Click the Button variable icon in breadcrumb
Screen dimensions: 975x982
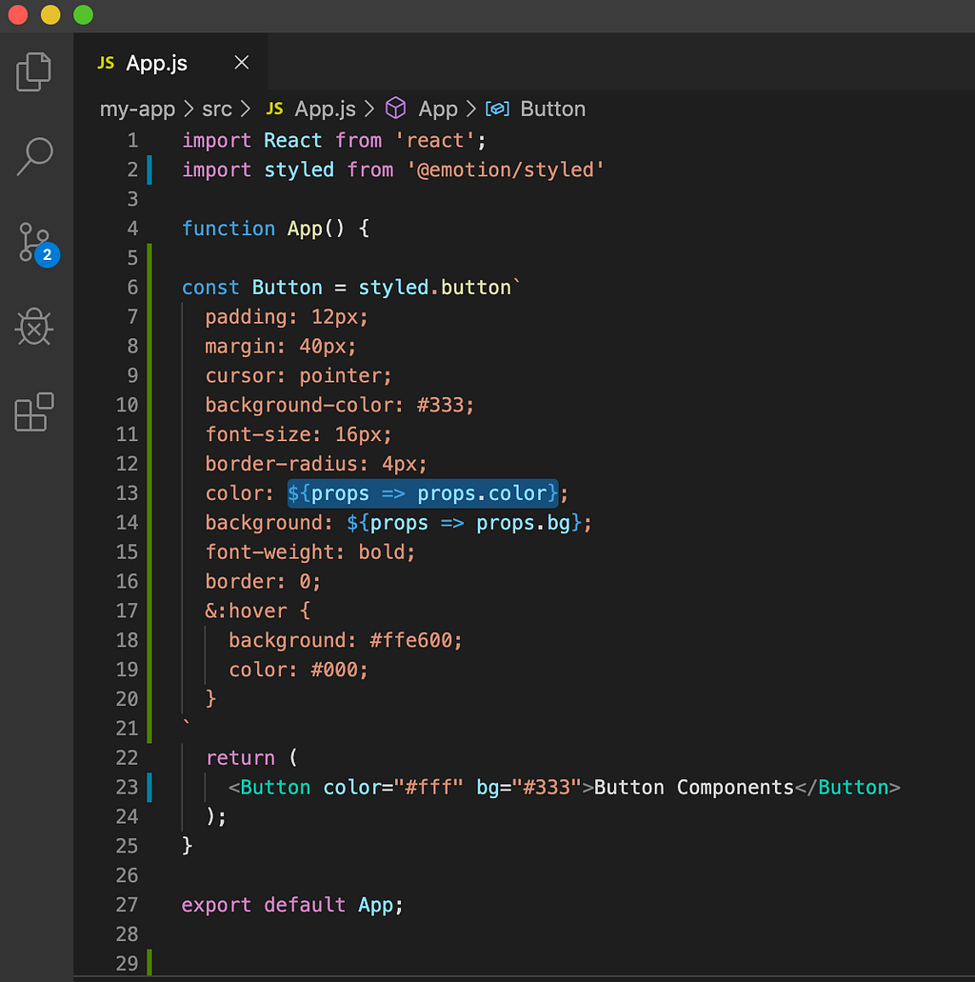497,109
